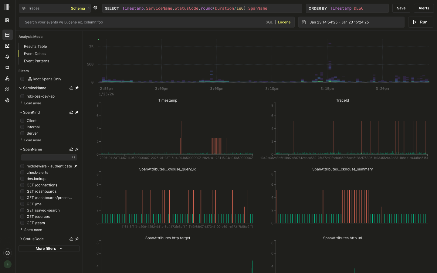Open the Alerts bell icon in sidebar

7,57
